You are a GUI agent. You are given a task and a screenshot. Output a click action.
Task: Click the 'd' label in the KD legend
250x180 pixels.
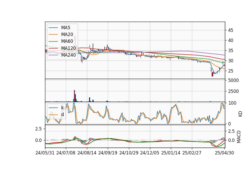(62, 115)
